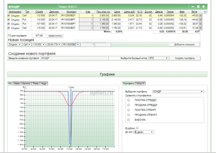This screenshot has width=216, height=153.
Task: Uncheck the first Опцион Call 112 500 row
Action: (9, 16)
